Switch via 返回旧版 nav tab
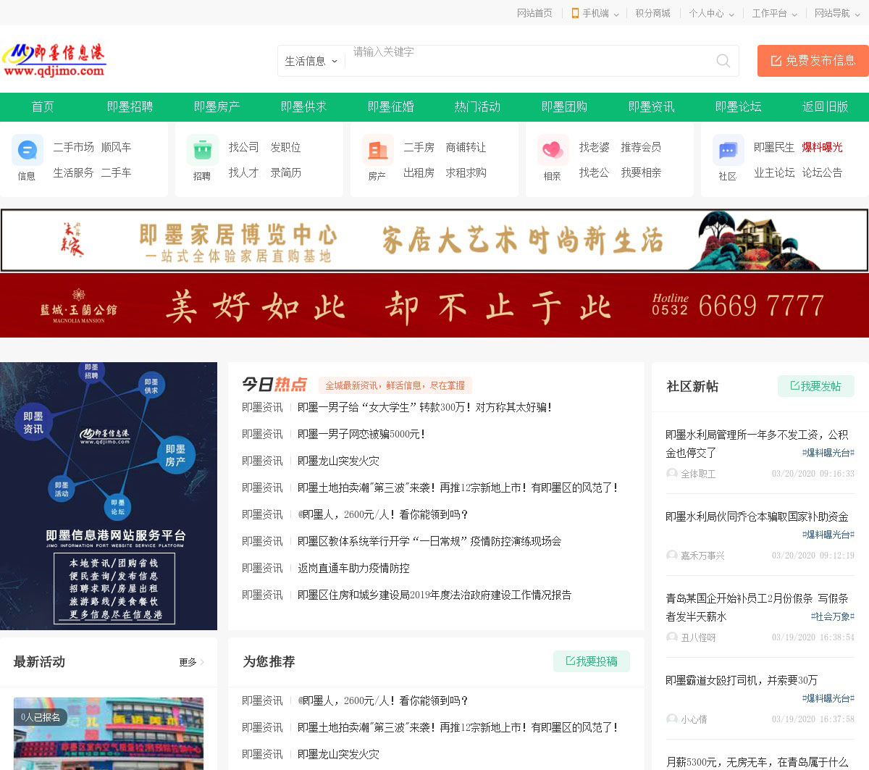This screenshot has height=770, width=869. [x=825, y=106]
